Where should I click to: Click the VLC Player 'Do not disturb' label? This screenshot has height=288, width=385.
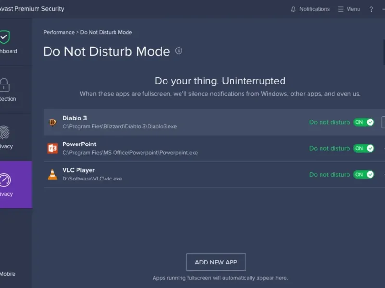click(330, 175)
